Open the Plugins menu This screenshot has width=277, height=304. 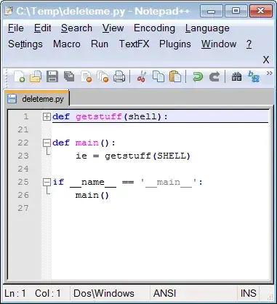point(175,44)
